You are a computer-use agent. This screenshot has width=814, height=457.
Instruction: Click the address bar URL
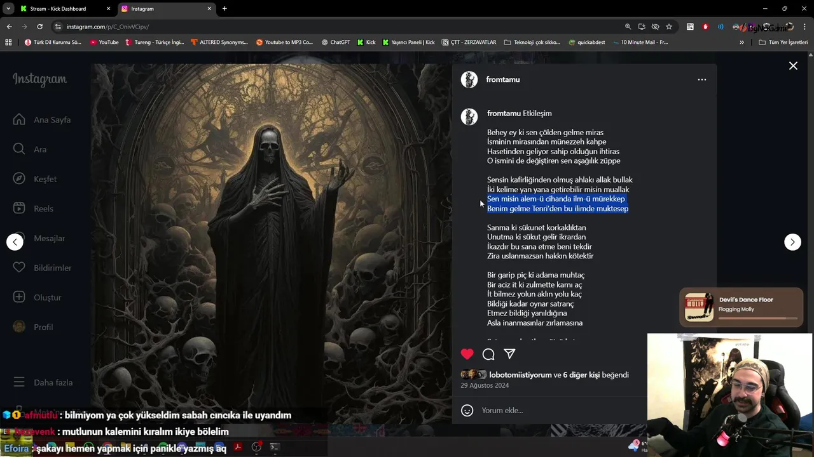[x=107, y=27]
